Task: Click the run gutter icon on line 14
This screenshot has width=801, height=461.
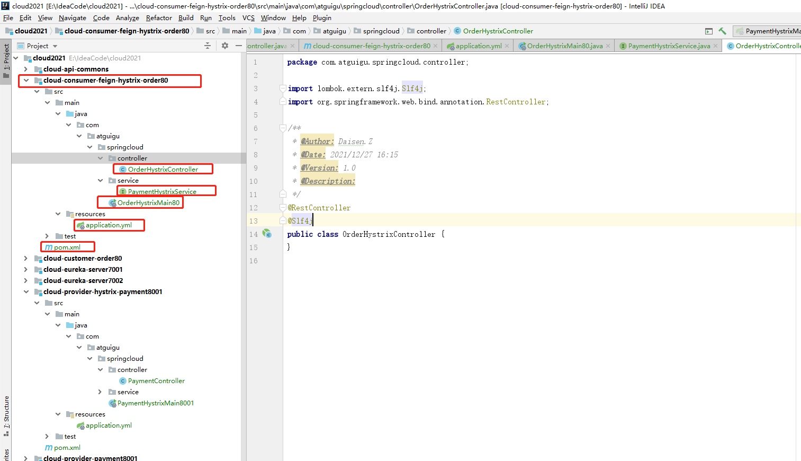Action: point(267,234)
